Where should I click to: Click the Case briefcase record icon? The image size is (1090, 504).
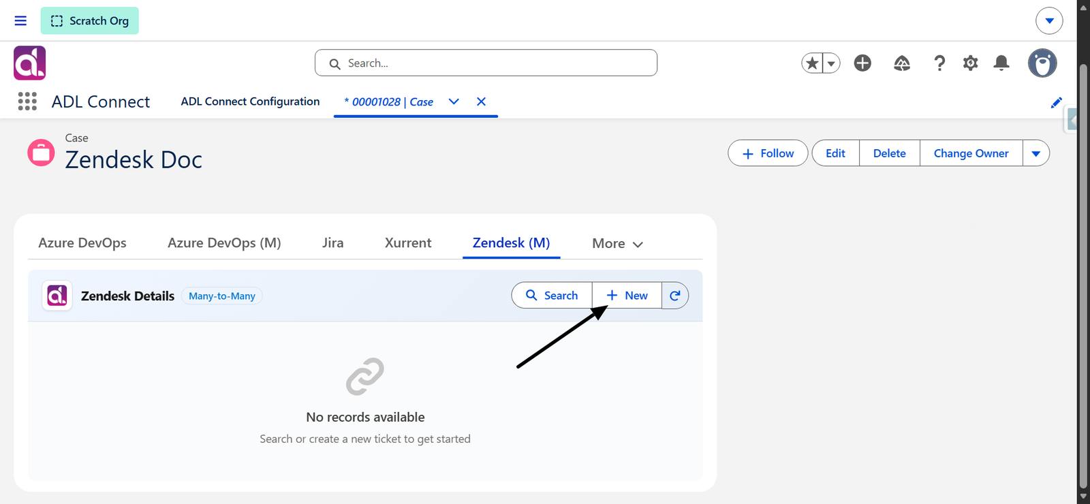(41, 153)
